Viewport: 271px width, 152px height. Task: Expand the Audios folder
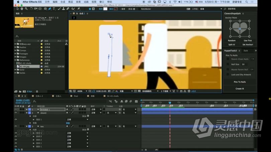[15, 47]
